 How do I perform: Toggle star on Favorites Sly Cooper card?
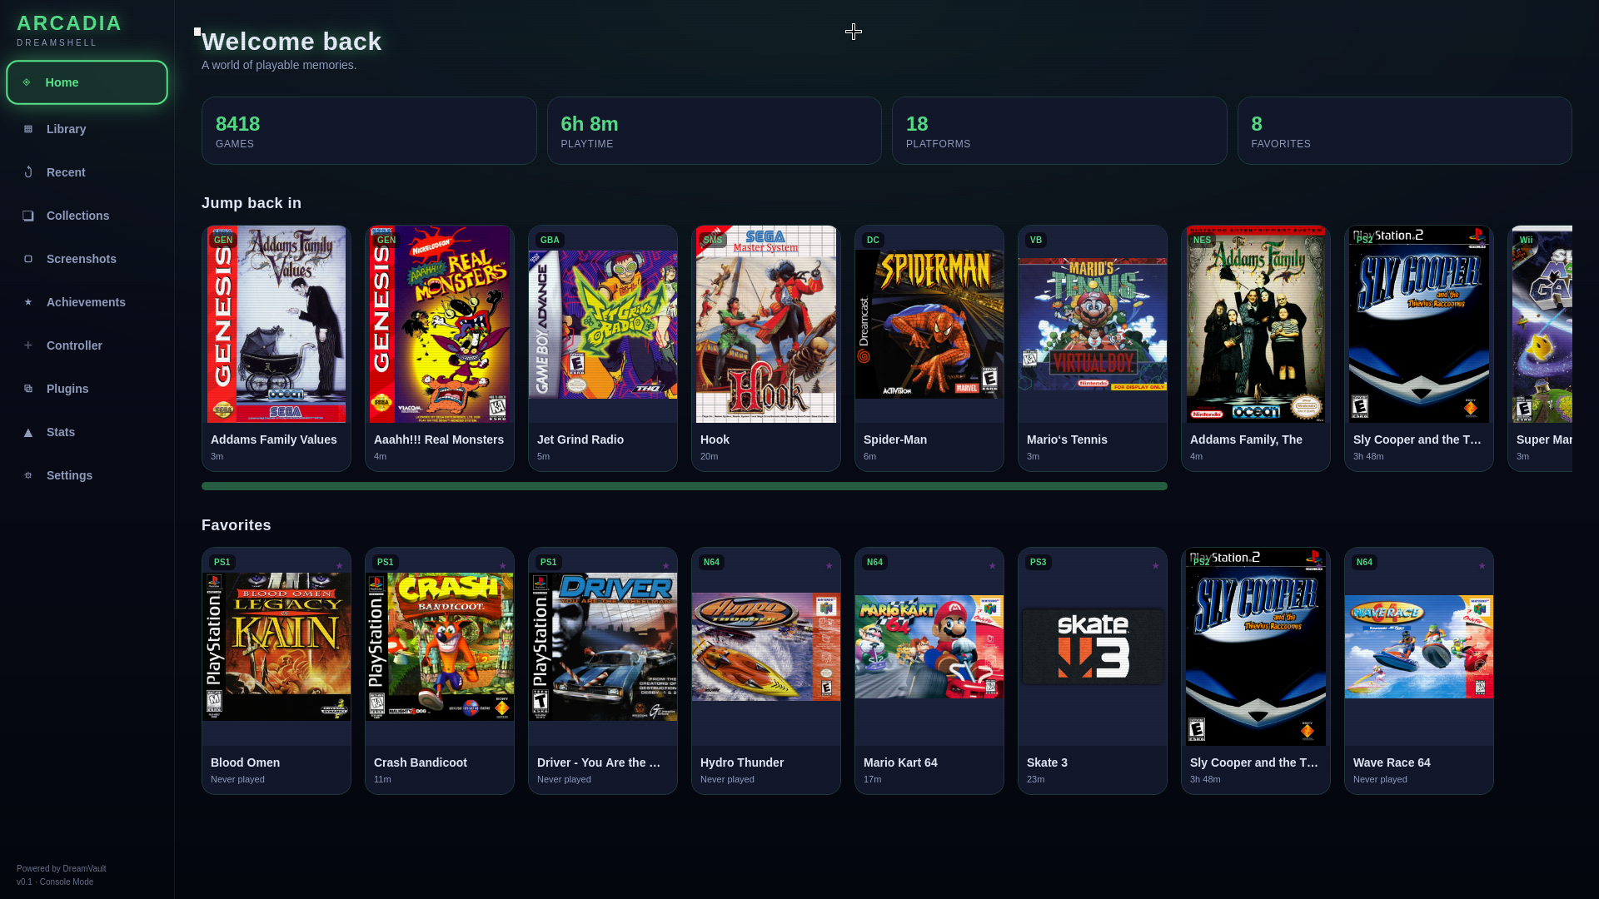(x=1318, y=566)
